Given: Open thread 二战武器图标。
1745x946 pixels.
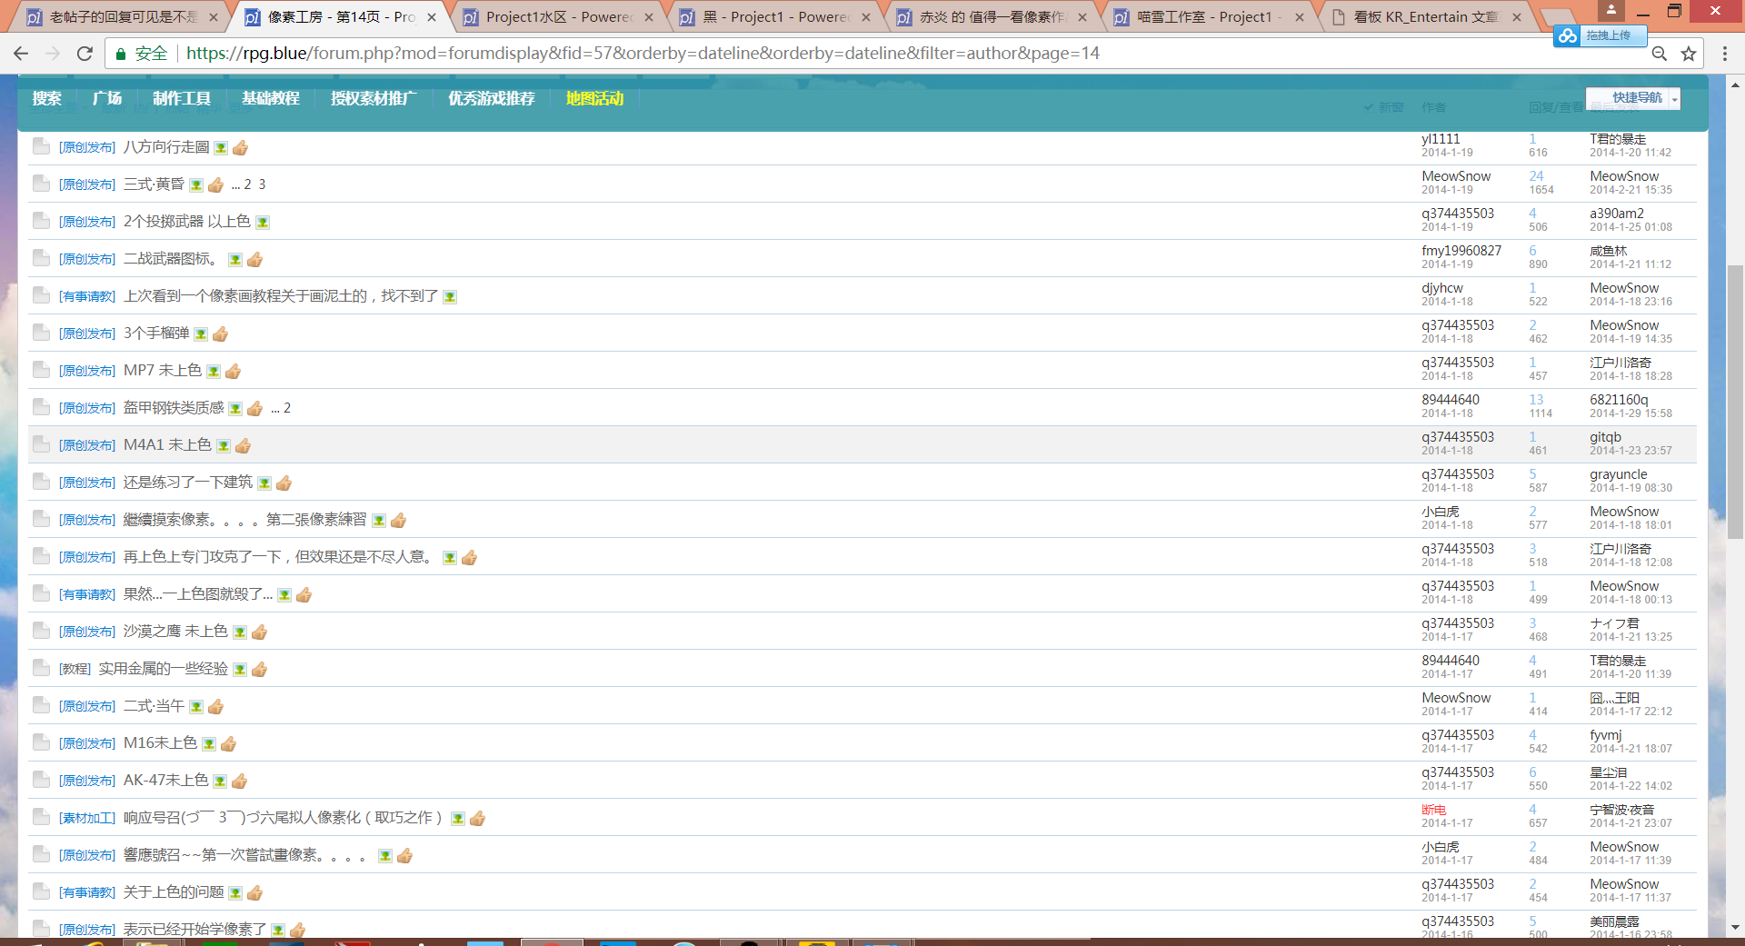Looking at the screenshot, I should pyautogui.click(x=173, y=259).
